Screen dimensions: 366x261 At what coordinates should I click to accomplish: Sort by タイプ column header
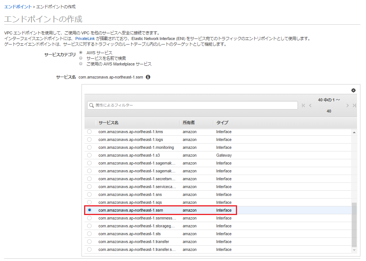222,123
